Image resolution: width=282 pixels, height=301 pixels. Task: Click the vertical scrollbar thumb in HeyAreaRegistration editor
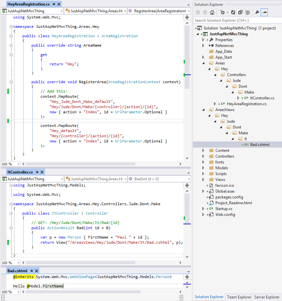click(x=187, y=57)
